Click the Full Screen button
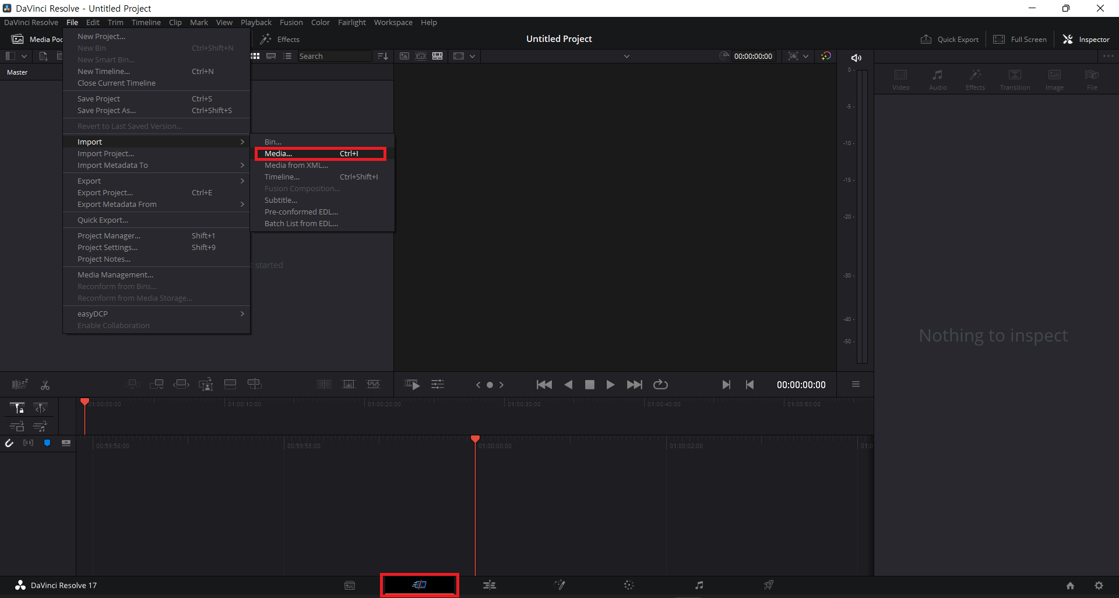 click(x=1020, y=39)
